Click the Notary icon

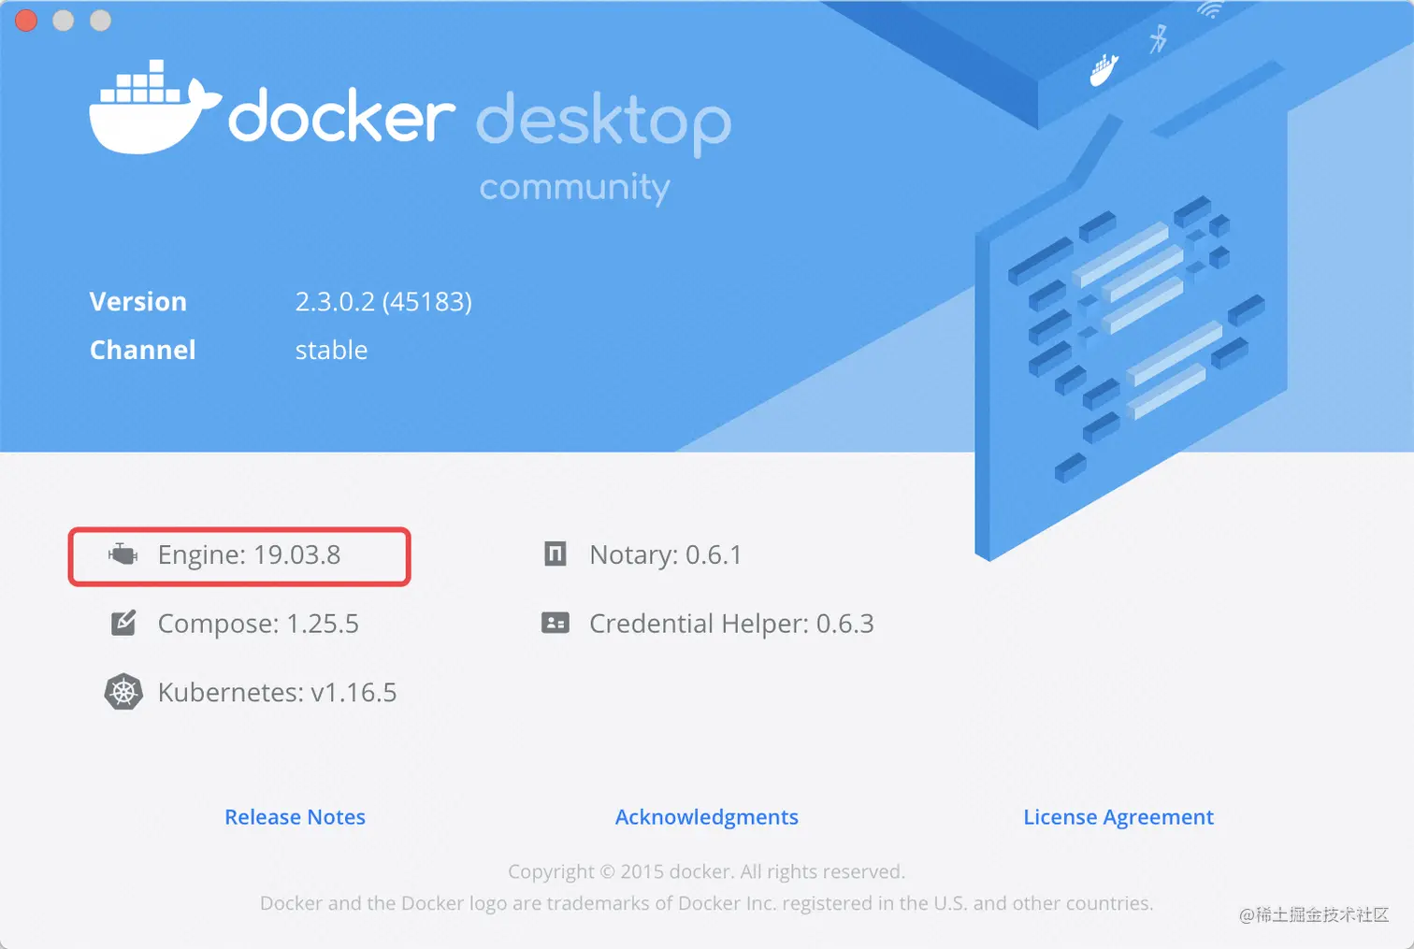pos(555,554)
